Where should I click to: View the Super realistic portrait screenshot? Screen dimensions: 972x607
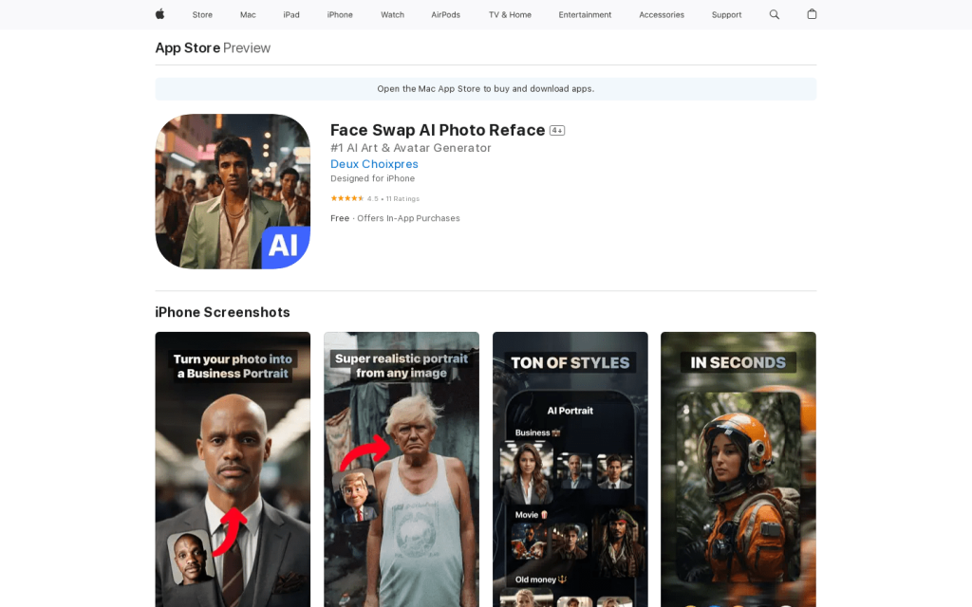coord(401,469)
